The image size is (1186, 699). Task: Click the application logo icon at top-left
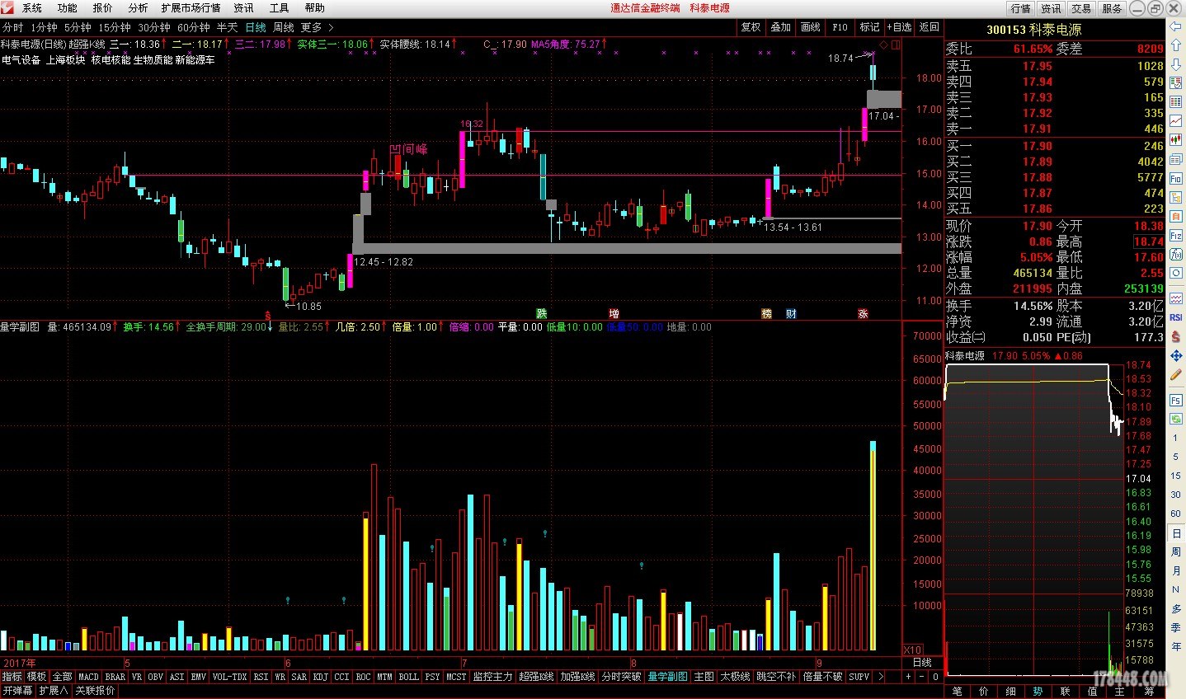7,7
